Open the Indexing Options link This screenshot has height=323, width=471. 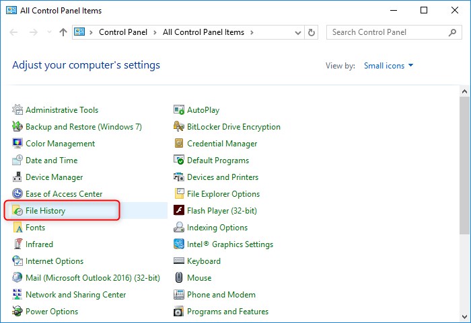click(217, 228)
